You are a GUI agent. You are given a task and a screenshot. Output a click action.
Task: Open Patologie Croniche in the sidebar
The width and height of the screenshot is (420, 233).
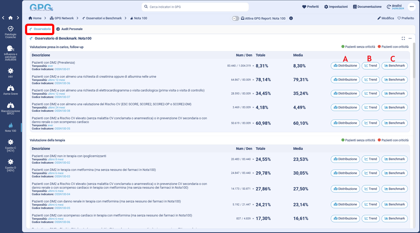click(x=10, y=29)
